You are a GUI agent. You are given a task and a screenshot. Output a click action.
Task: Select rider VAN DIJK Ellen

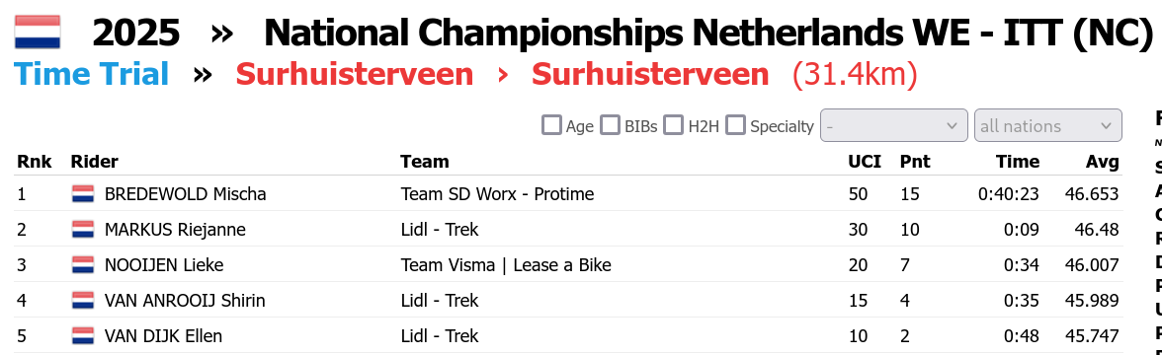163,336
